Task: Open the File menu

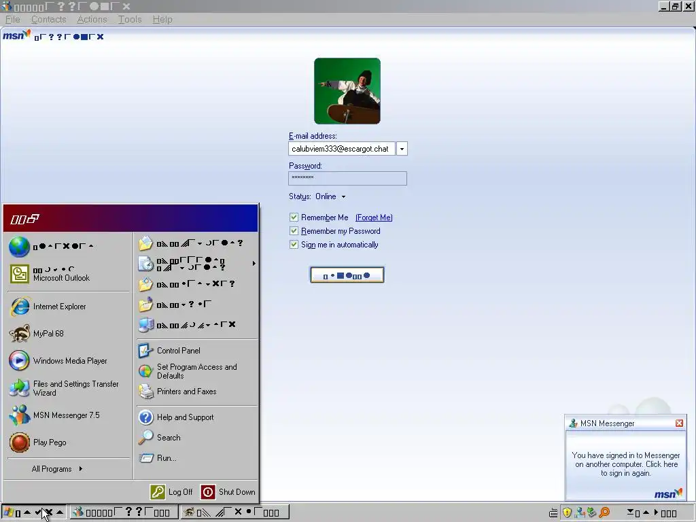Action: [13, 20]
